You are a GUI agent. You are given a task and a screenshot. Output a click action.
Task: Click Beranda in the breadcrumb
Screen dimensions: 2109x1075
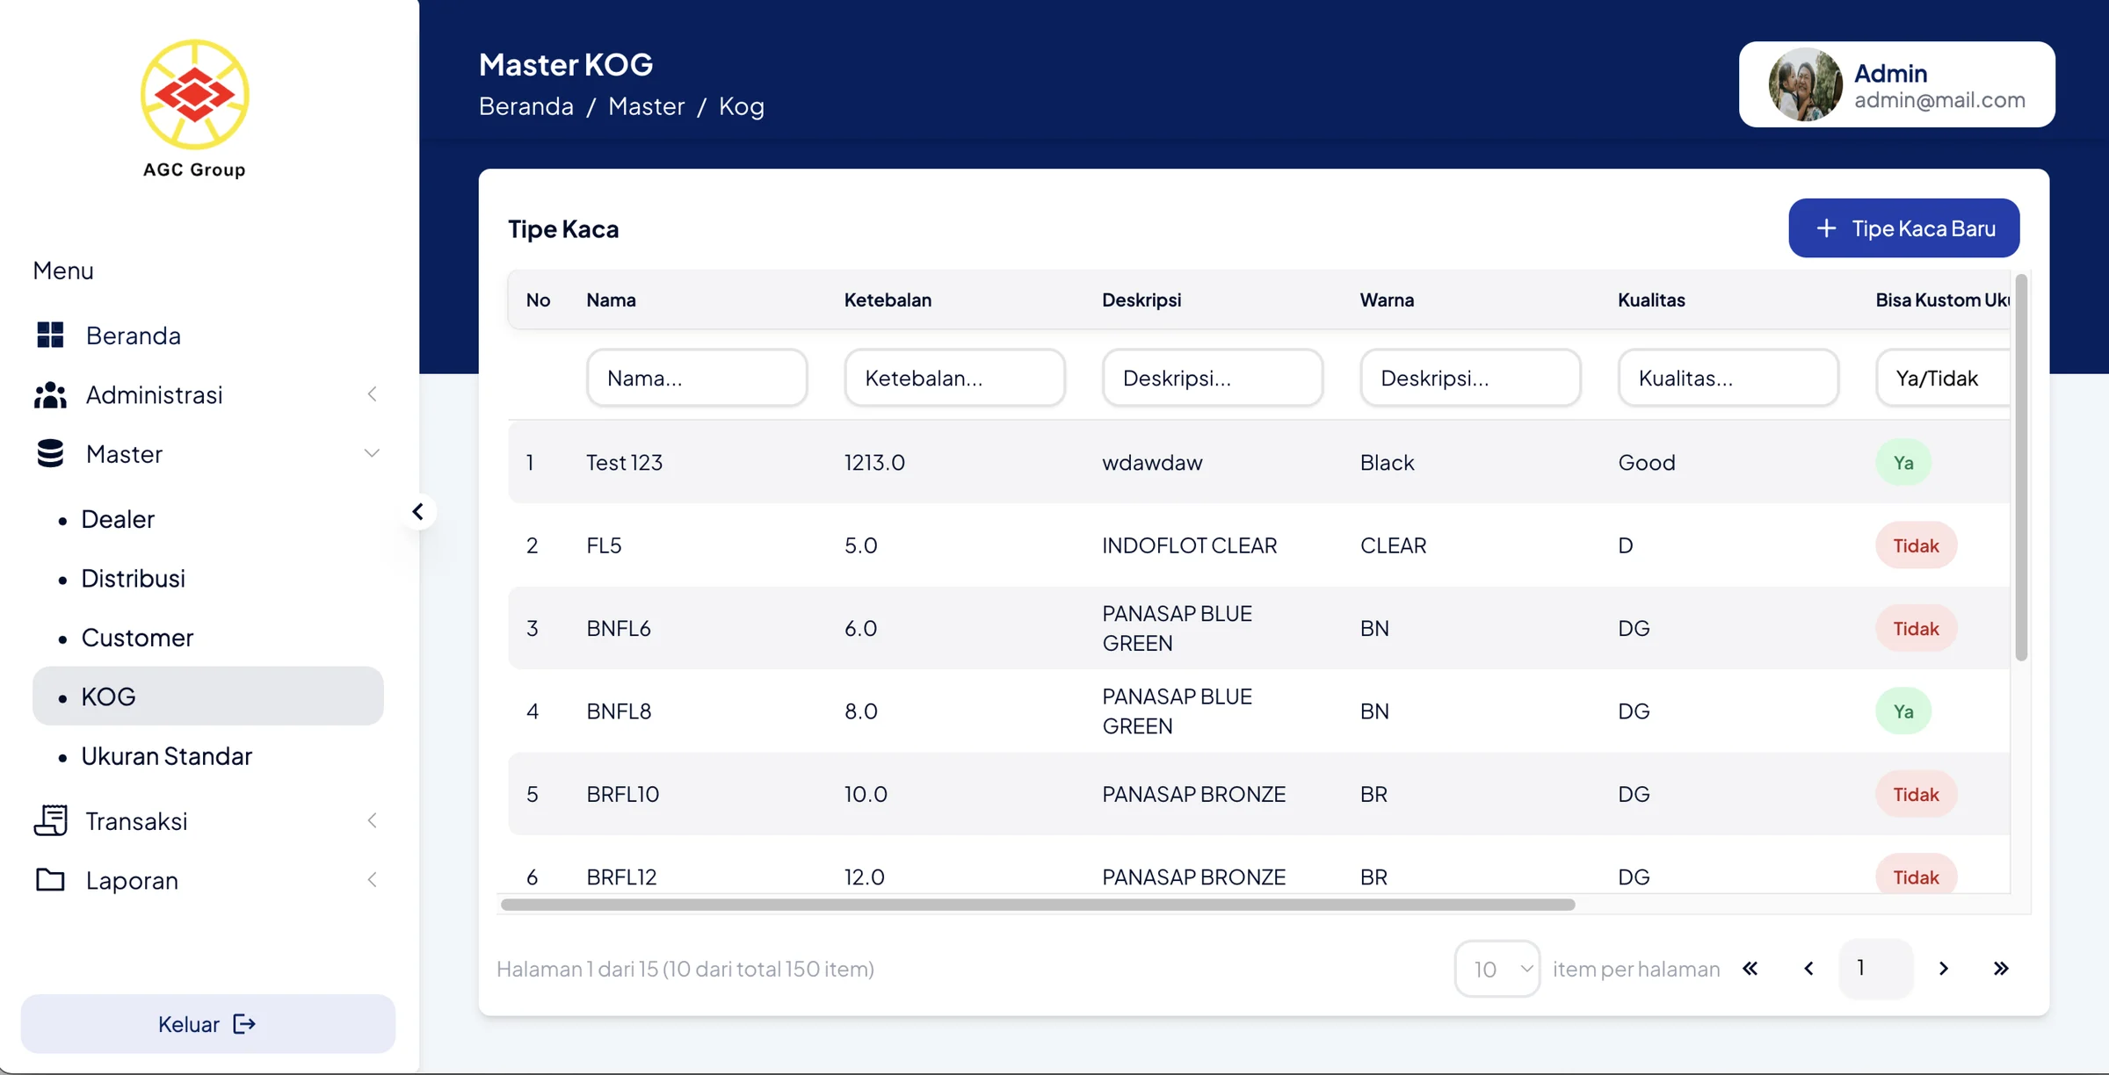coord(526,106)
